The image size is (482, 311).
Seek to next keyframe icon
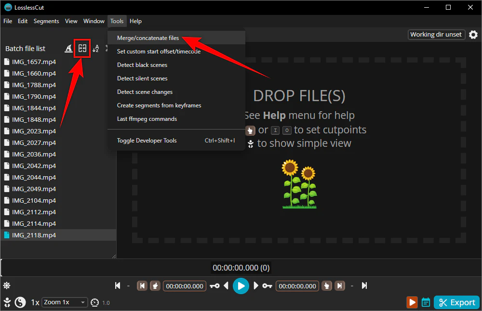tap(267, 286)
